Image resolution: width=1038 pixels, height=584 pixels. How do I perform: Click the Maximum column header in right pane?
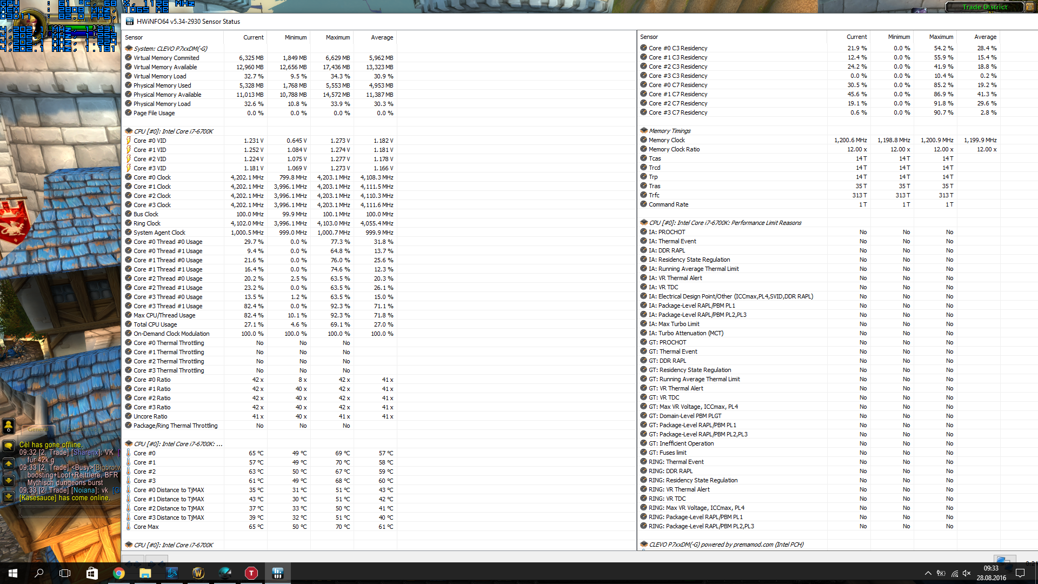935,37
